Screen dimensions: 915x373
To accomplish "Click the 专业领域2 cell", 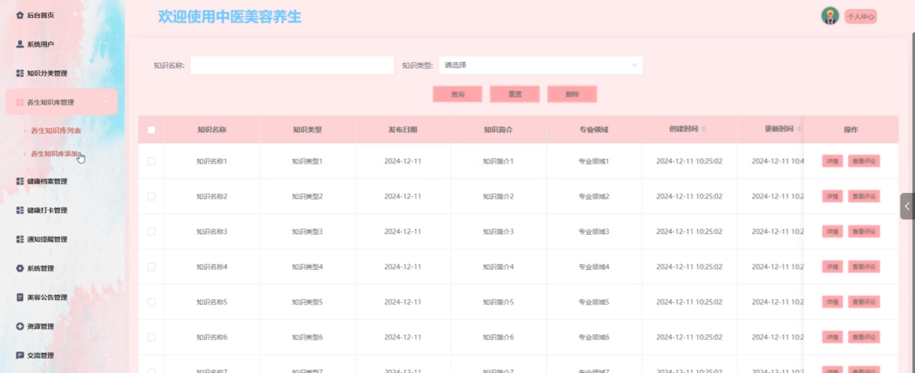I will 594,196.
